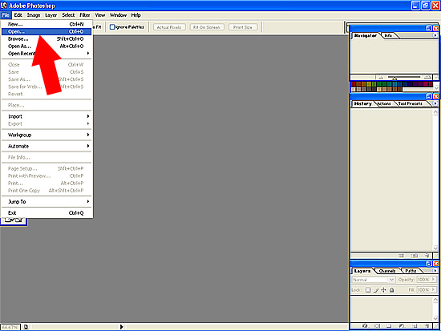Choose Exit from the File menu
This screenshot has height=331, width=441.
(47, 213)
